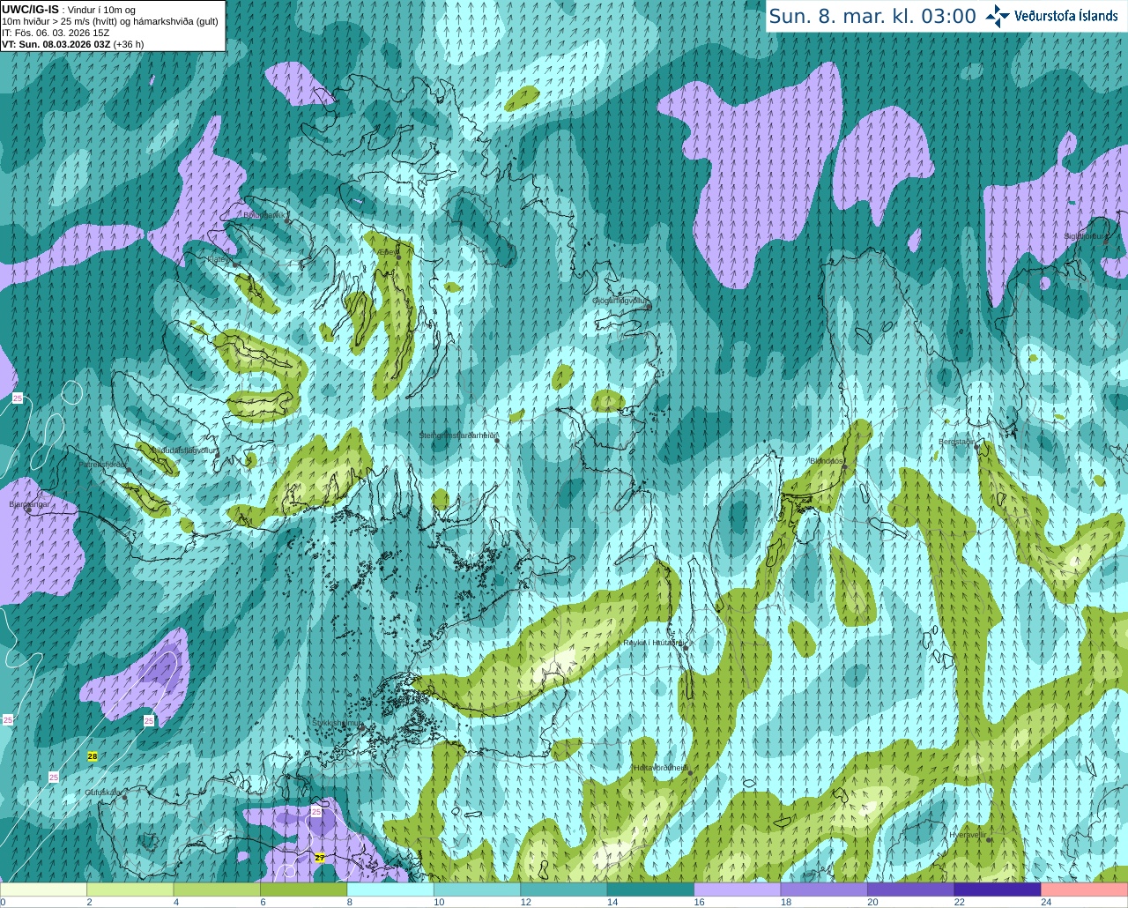Pick the pink above-24 m/s legend swatch
Screen dimensions: 1128x908
1085,889
